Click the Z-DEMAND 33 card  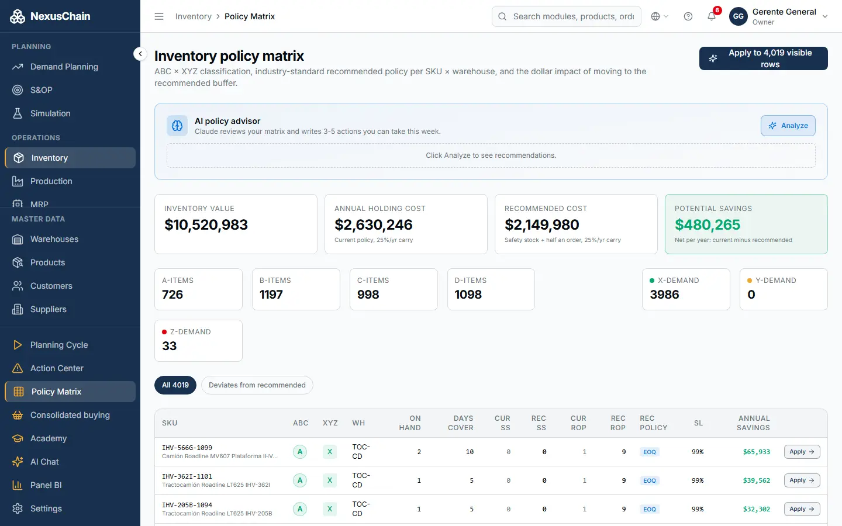[198, 341]
